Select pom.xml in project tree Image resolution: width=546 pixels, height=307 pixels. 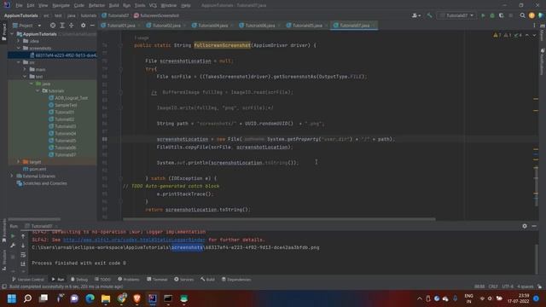(35, 169)
